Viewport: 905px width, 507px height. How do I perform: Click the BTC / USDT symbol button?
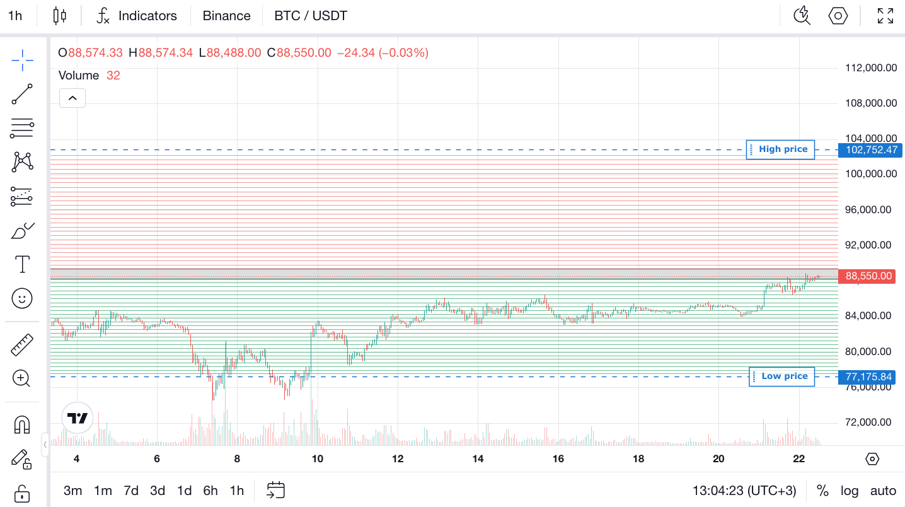pyautogui.click(x=311, y=16)
